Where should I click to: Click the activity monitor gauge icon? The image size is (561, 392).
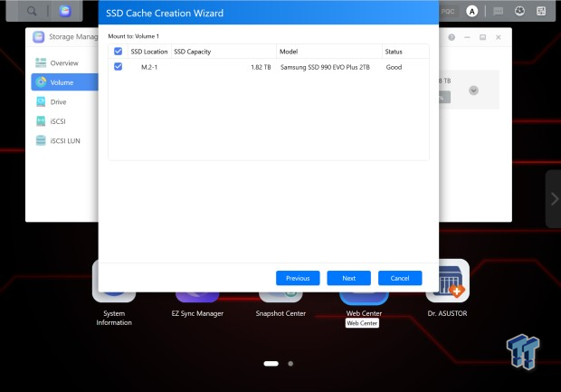tap(520, 11)
